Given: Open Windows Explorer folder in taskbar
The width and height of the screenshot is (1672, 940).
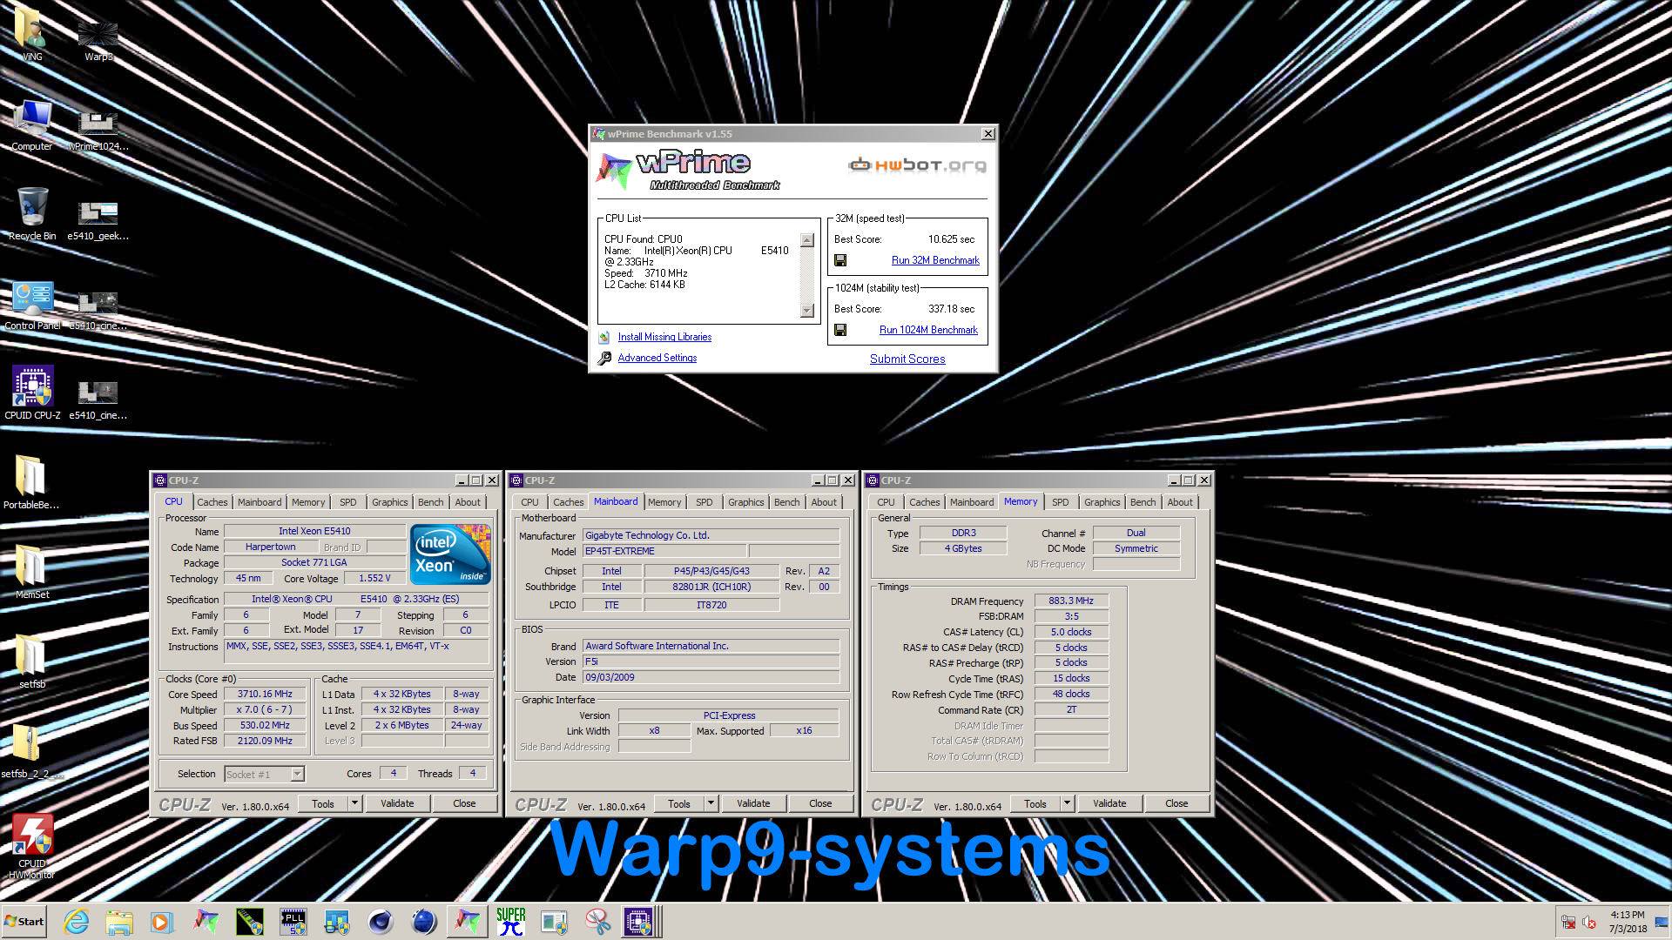Looking at the screenshot, I should (x=119, y=922).
